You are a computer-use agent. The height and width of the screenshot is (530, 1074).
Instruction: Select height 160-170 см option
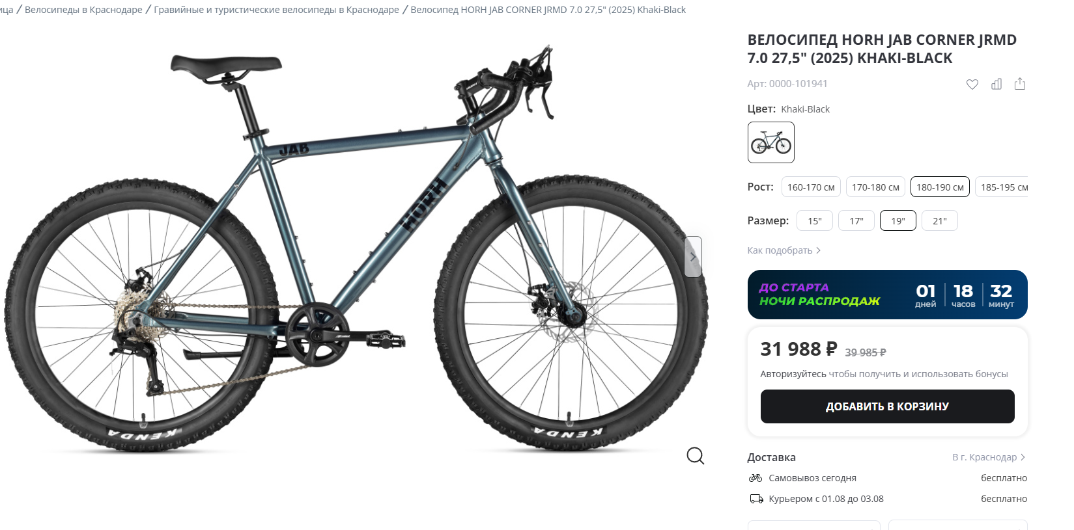811,187
